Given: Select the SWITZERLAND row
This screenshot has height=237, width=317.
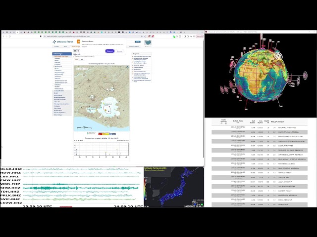Looking at the screenshot, I should click(260, 177).
